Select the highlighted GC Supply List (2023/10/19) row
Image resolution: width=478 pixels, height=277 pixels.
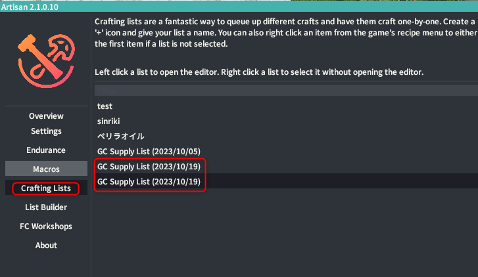point(286,181)
